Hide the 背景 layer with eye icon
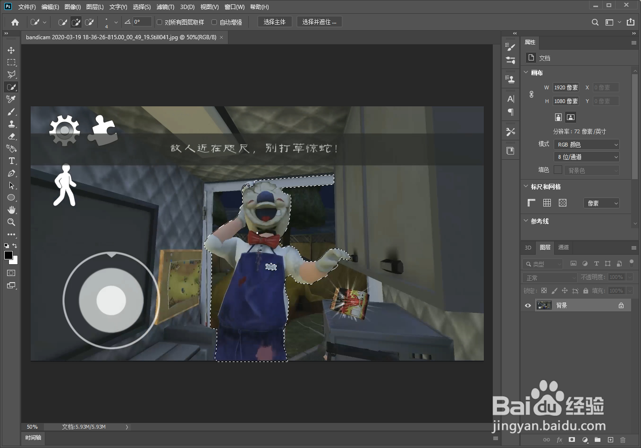 [x=528, y=305]
